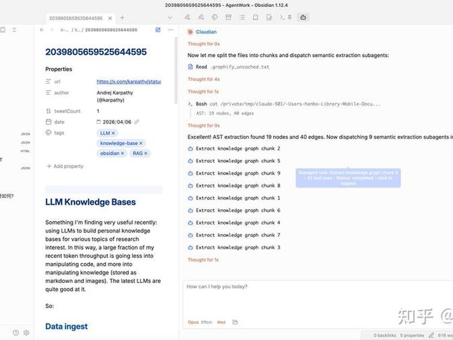Viewport: 453px width, 340px height.
Task: Click the note pane vertical scrollbar
Action: [176, 70]
